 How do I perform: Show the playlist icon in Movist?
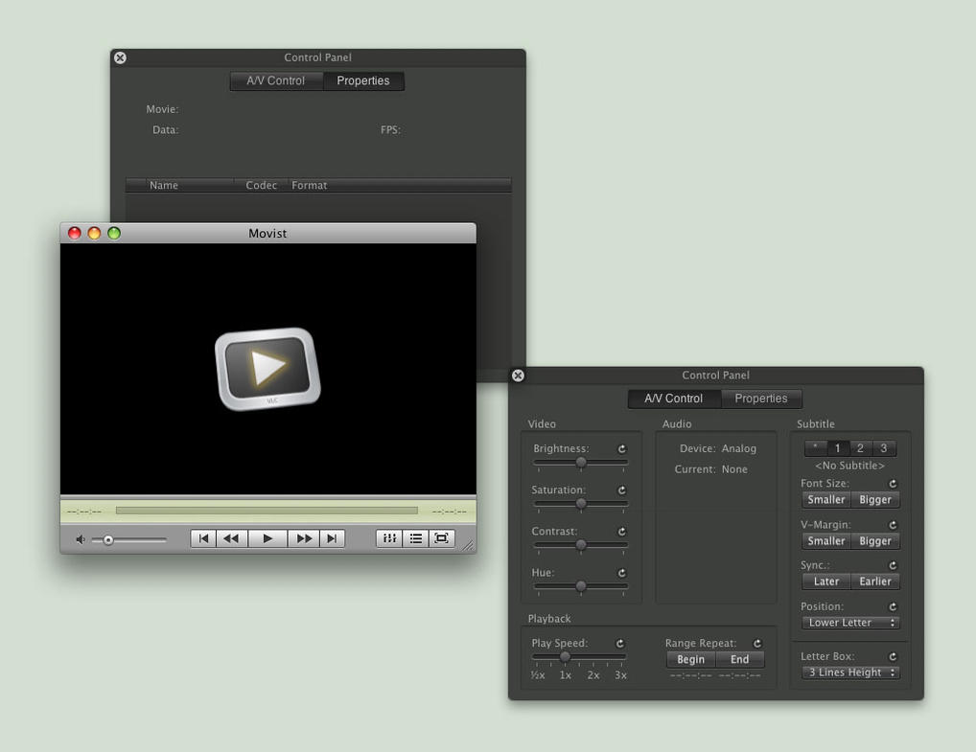pos(416,538)
